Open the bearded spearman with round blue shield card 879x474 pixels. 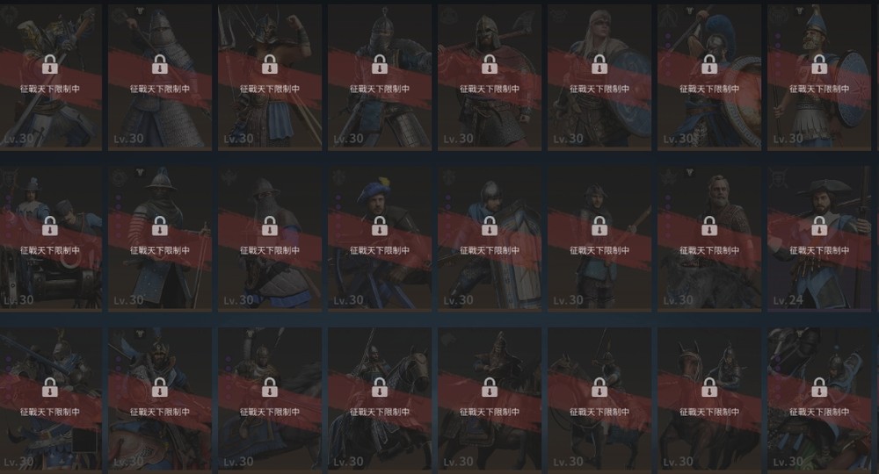coord(819,77)
